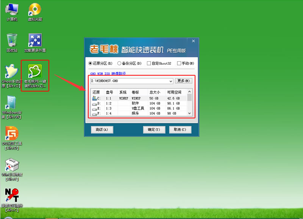This screenshot has width=303, height=219.
Task: Click the partition list scroll up arrow
Action: click(x=189, y=92)
